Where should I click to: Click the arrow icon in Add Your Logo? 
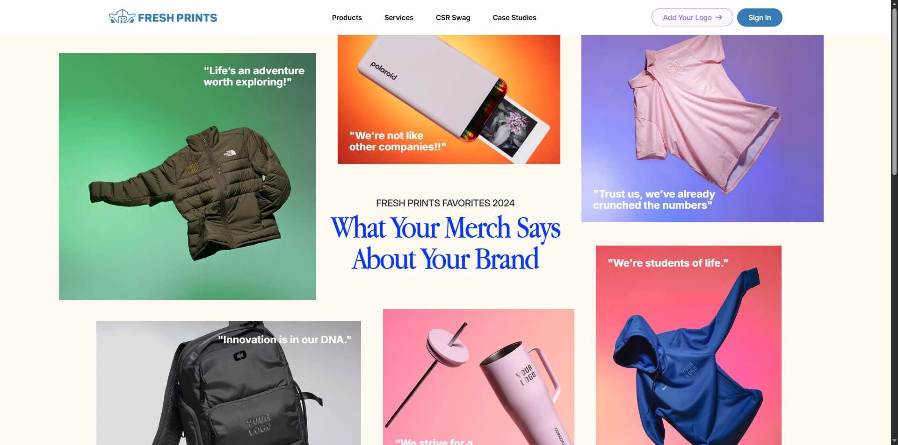[719, 17]
